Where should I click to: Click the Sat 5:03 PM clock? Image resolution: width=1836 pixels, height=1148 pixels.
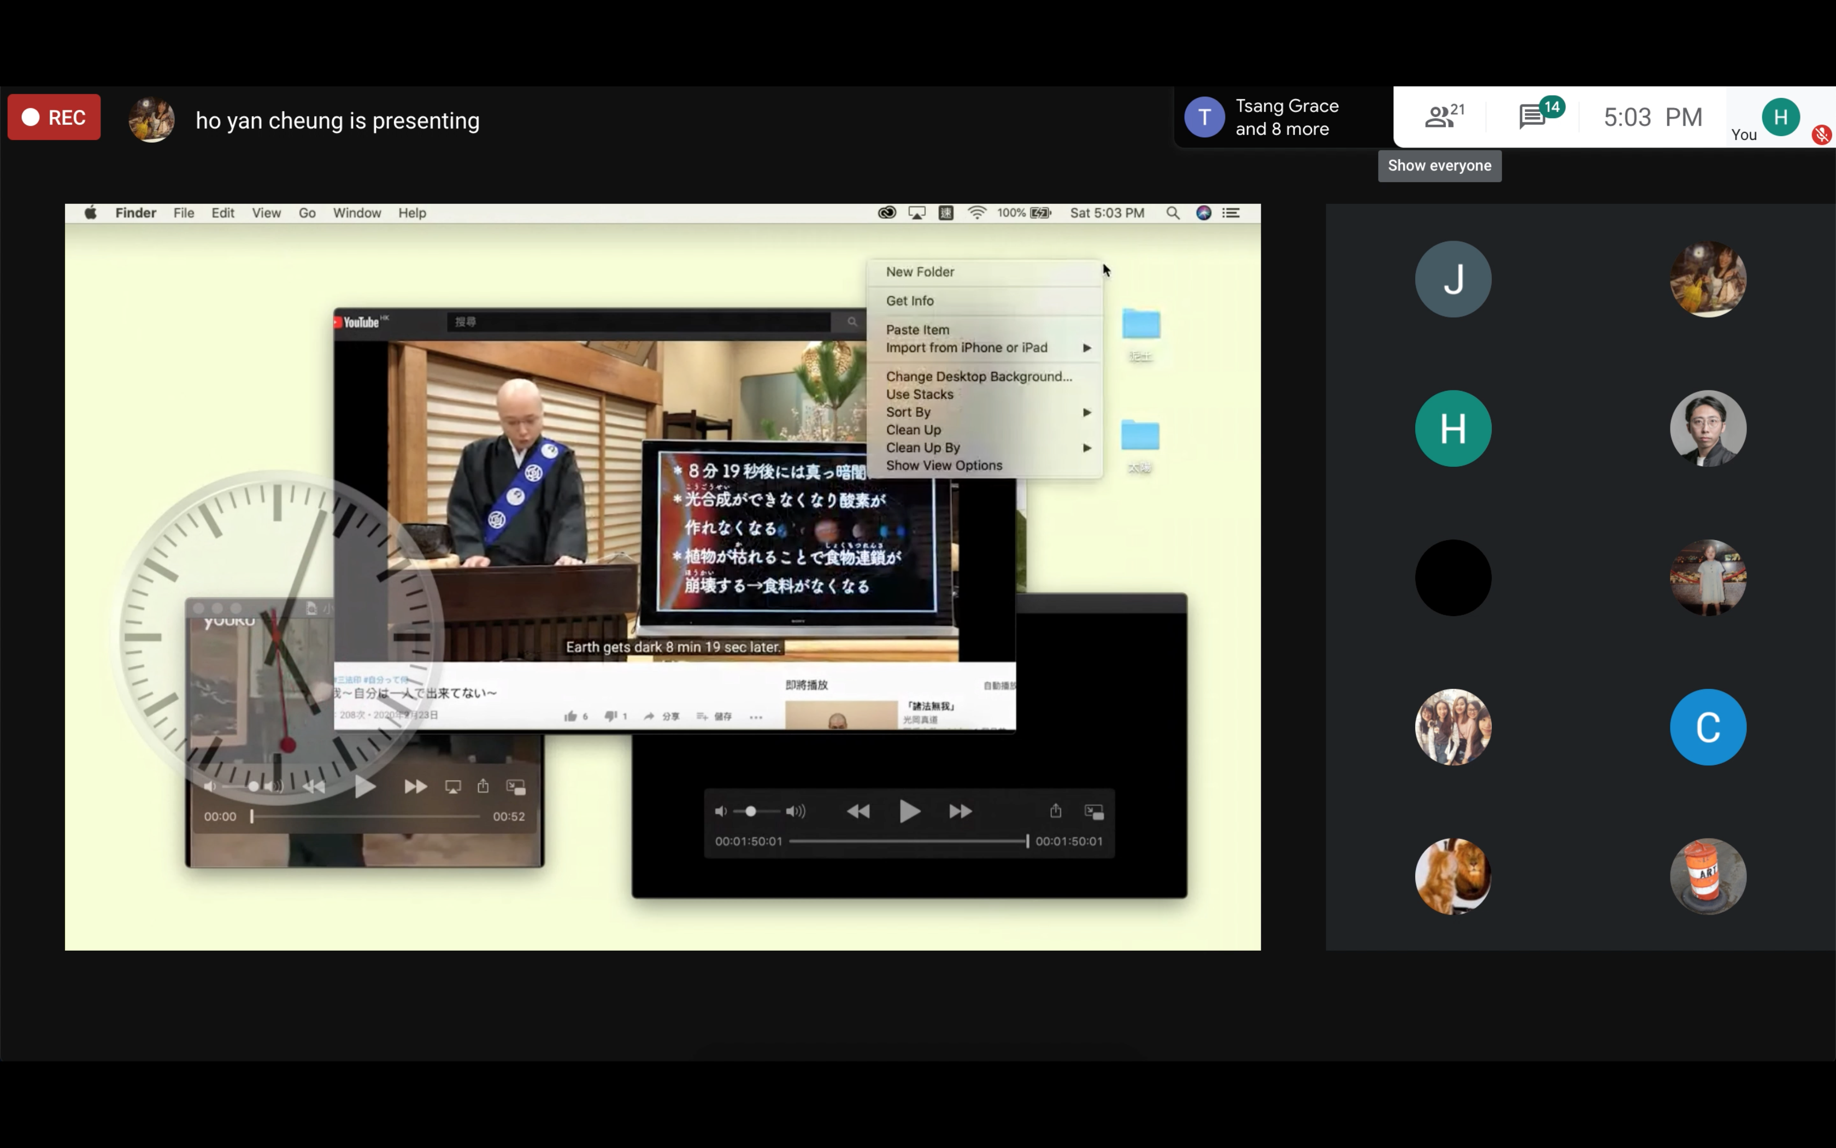(x=1107, y=213)
